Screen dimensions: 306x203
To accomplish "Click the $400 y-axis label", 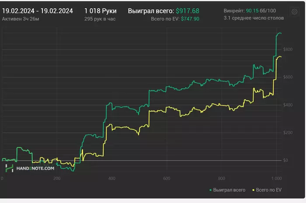I will 288,105.
